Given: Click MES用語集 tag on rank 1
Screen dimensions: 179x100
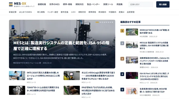Looking at the screenshot, I should 143,36.
